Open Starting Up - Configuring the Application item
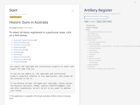Viewport: 140px width, 105px height. pos(101,69)
